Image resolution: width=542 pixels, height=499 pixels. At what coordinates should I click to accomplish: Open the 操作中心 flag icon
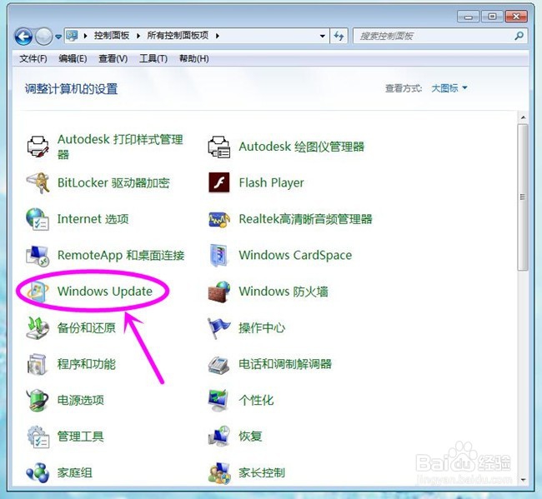point(218,327)
